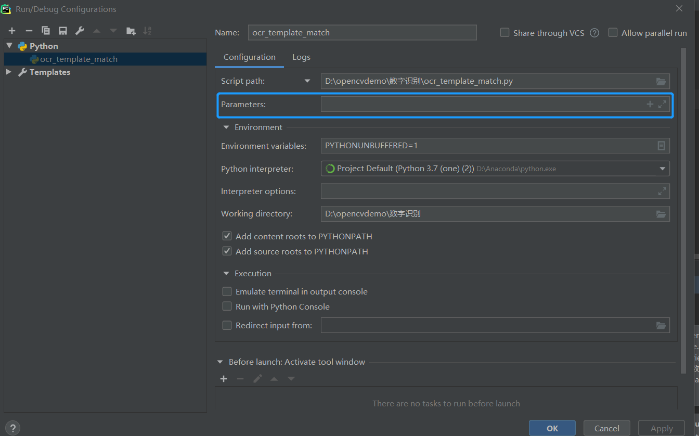Remove configuration with minus icon
699x436 pixels.
(29, 31)
